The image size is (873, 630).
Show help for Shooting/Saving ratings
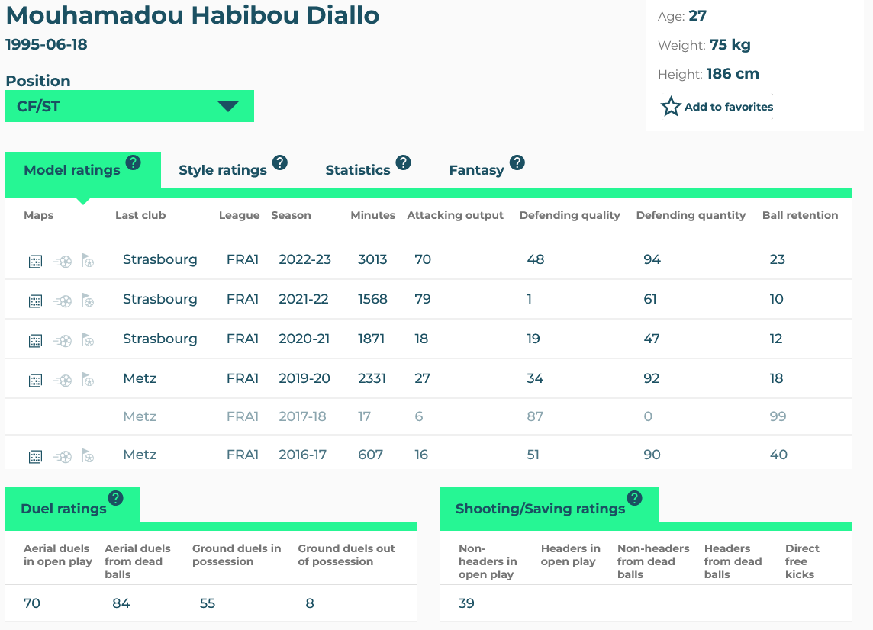pos(634,499)
